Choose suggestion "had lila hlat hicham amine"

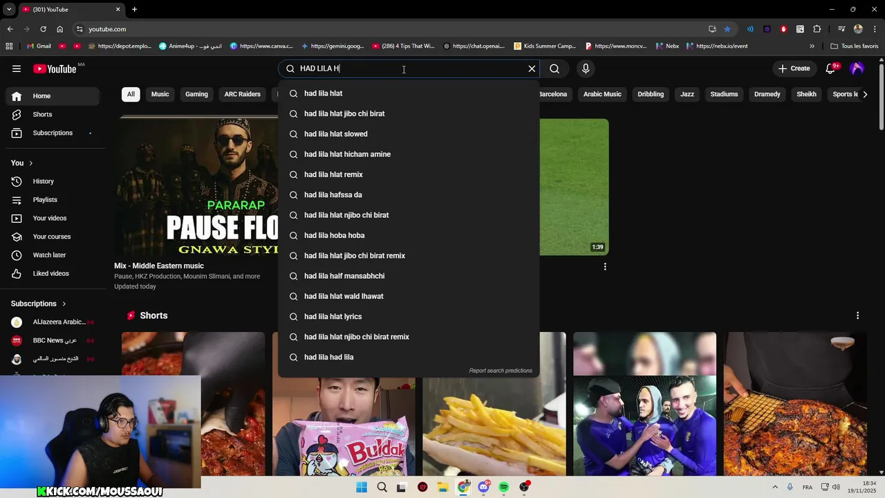click(409, 154)
